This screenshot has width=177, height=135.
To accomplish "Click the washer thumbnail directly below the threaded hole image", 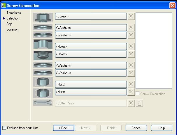I will click(x=43, y=65).
